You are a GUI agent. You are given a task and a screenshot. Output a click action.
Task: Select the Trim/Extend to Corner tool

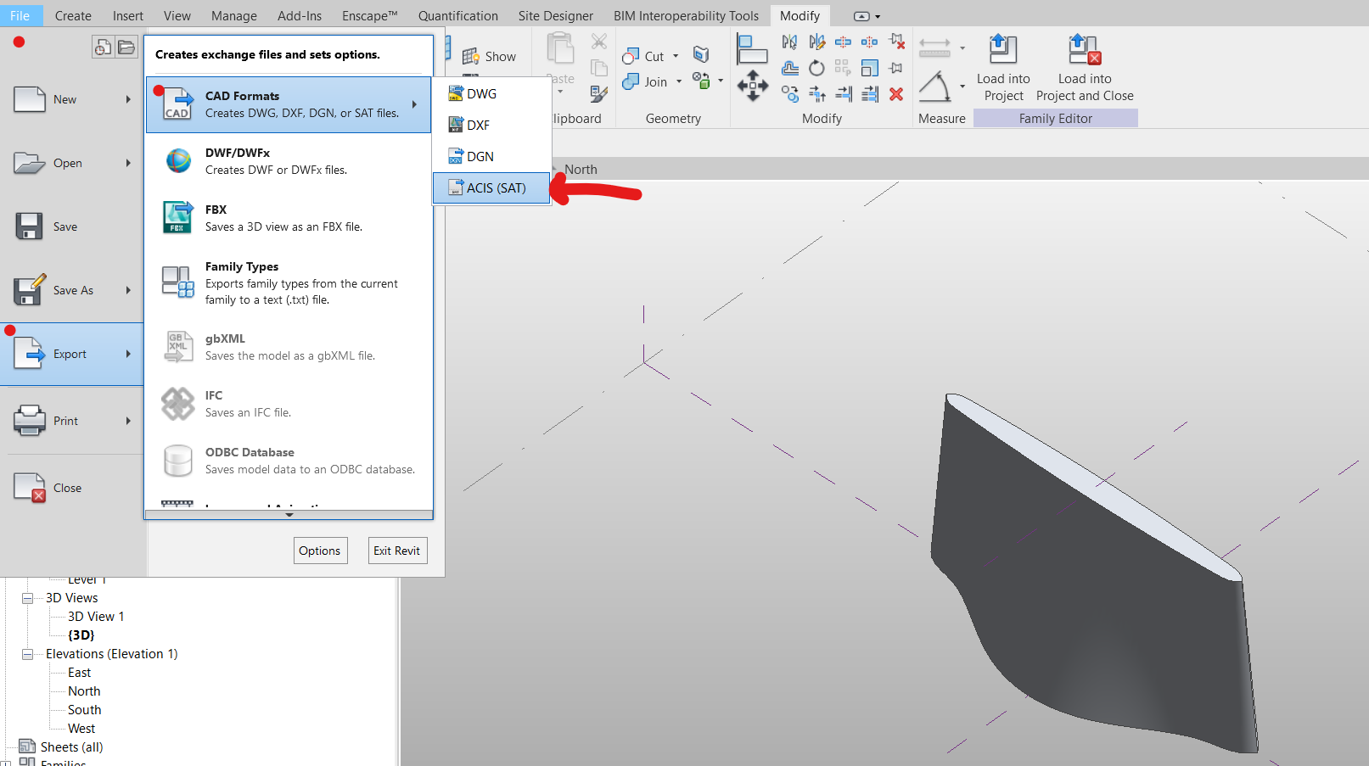point(816,94)
